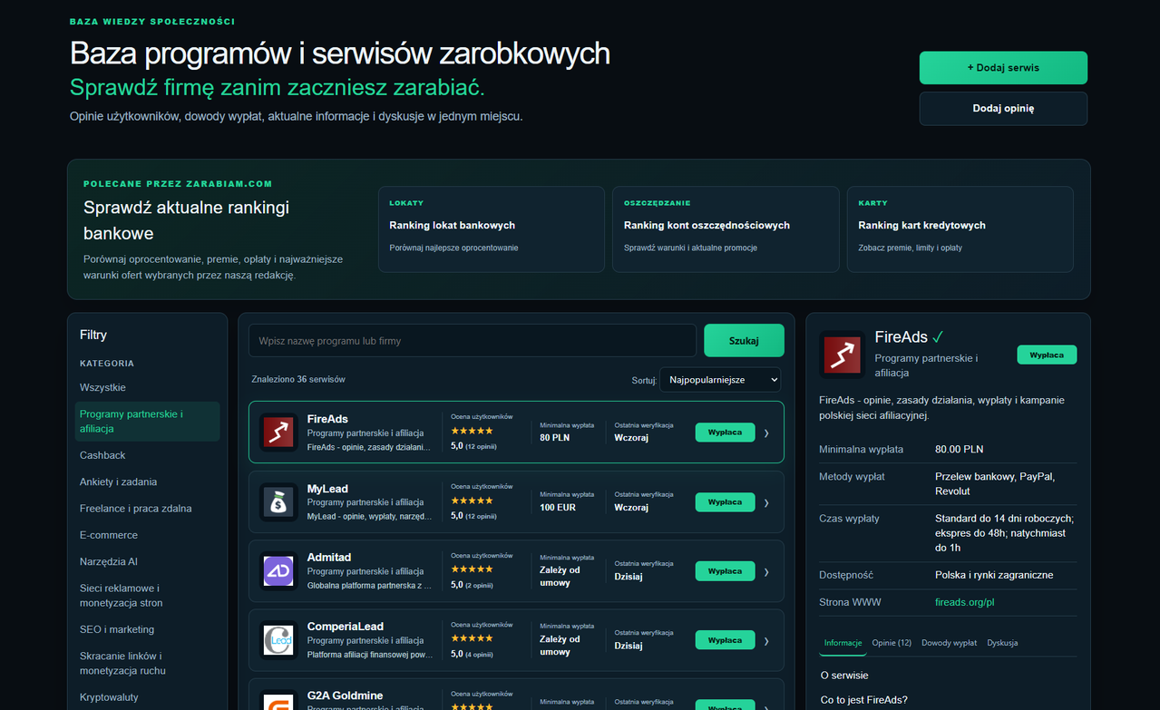Focus the program name search field
Viewport: 1160px width, 710px height.
tap(473, 341)
